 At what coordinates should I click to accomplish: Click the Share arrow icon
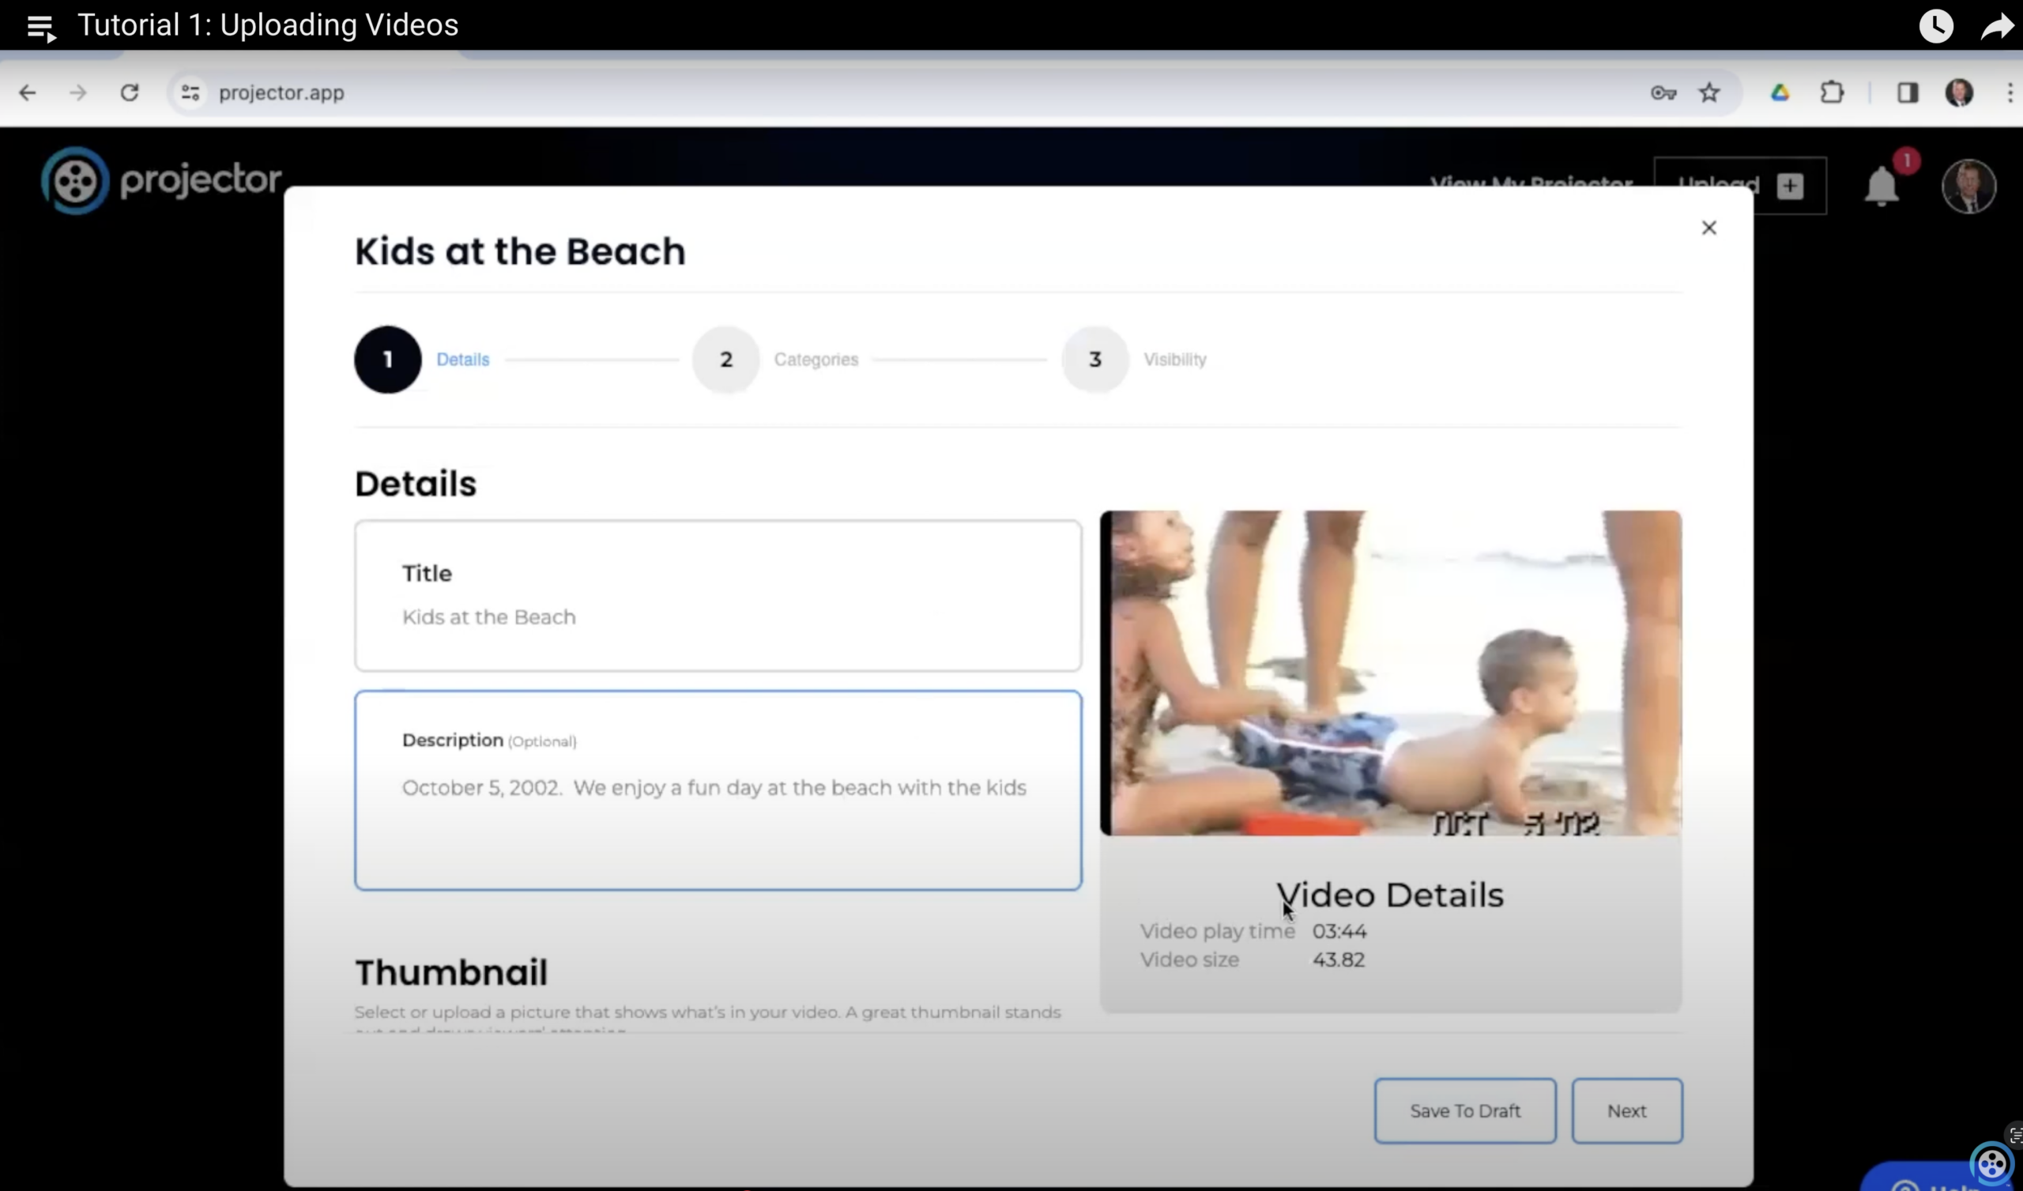pyautogui.click(x=1997, y=27)
